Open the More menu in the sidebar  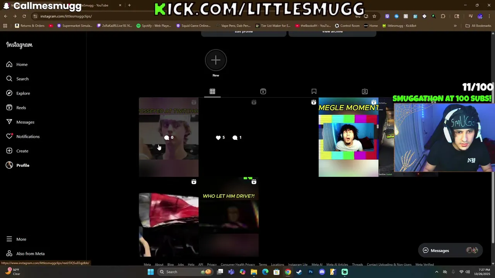coord(16,239)
